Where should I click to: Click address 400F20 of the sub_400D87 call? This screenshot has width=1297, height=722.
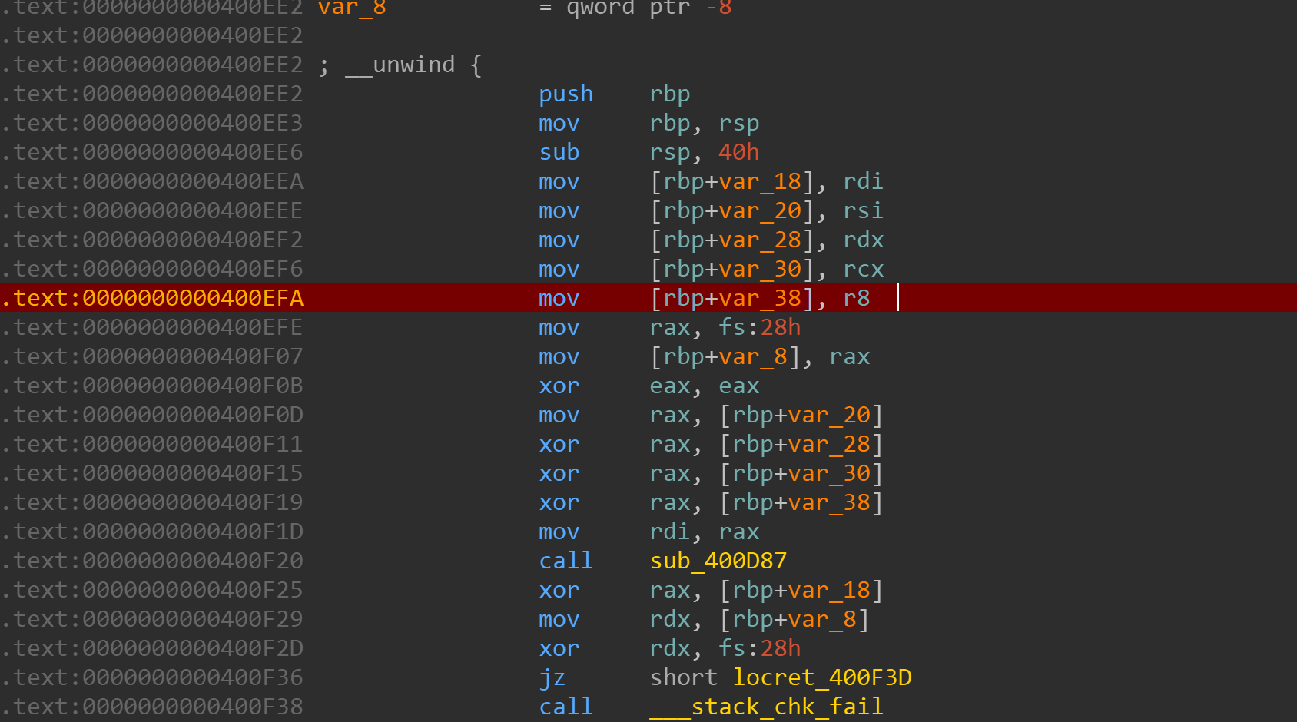point(152,561)
